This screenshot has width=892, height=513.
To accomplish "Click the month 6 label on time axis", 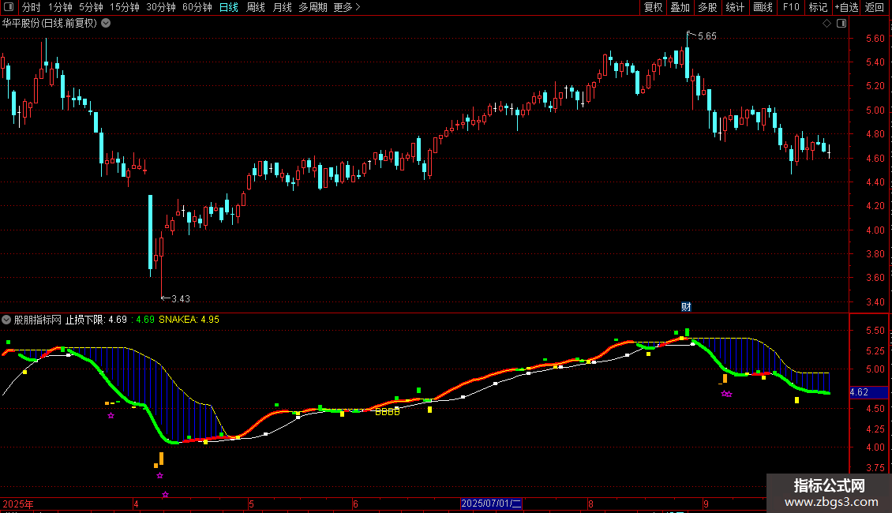I will (x=355, y=504).
